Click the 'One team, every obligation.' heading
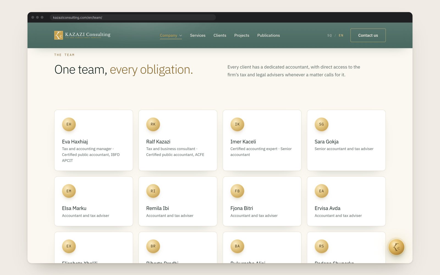The height and width of the screenshot is (275, 440). (124, 70)
